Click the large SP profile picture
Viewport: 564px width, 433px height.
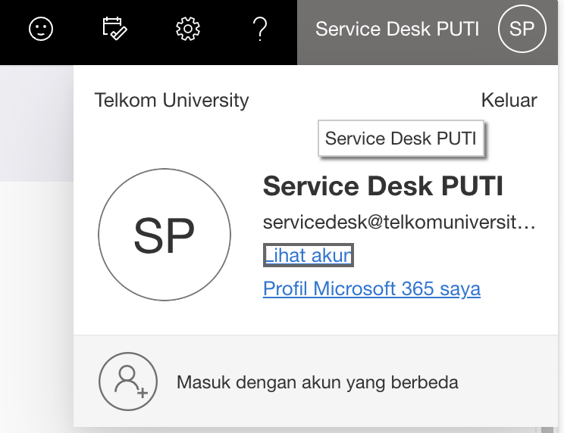click(164, 235)
